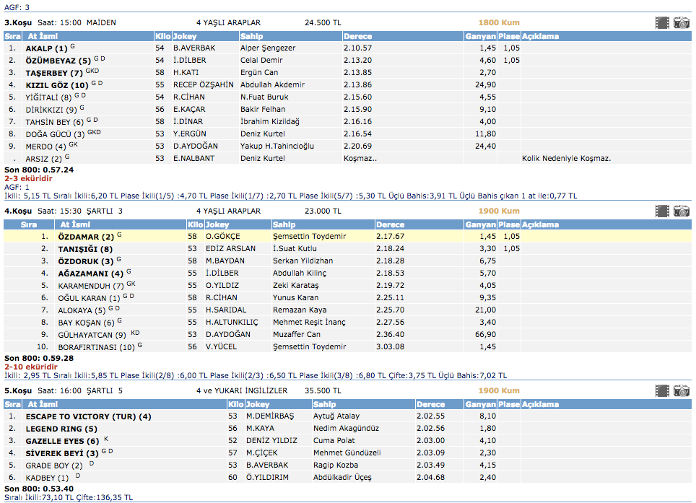Image resolution: width=696 pixels, height=503 pixels.
Task: Click Derece column header in 5. Koşu table
Action: pos(430,404)
